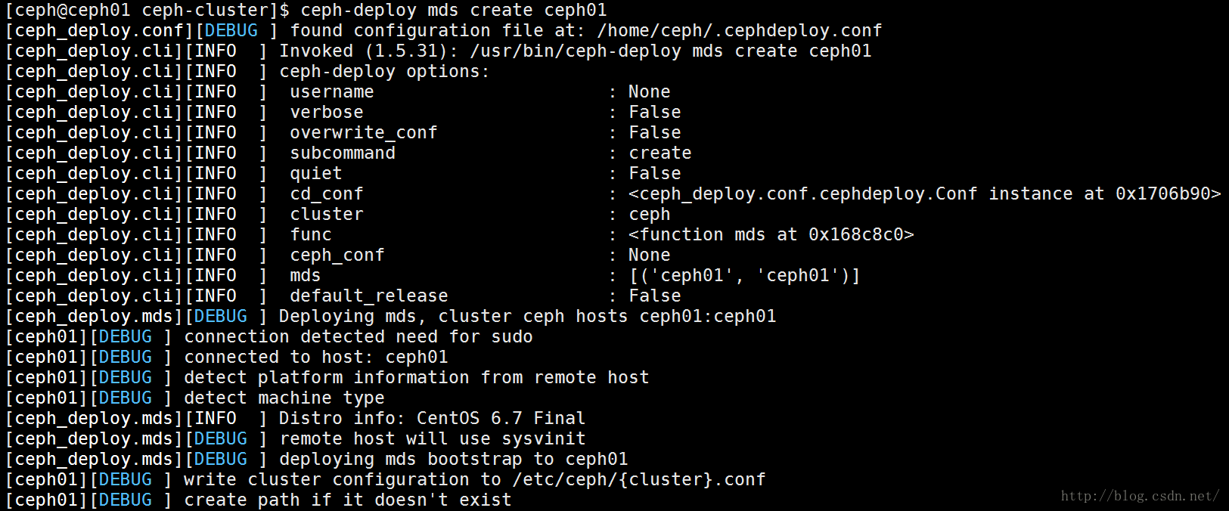Click 'deploying mds bootstrap to ceph01' line
The width and height of the screenshot is (1229, 511).
[x=454, y=460]
